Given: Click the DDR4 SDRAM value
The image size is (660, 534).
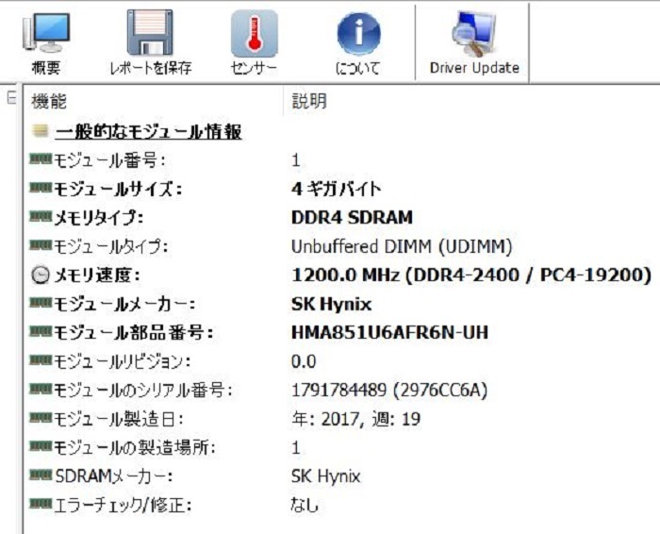Looking at the screenshot, I should coord(352,217).
